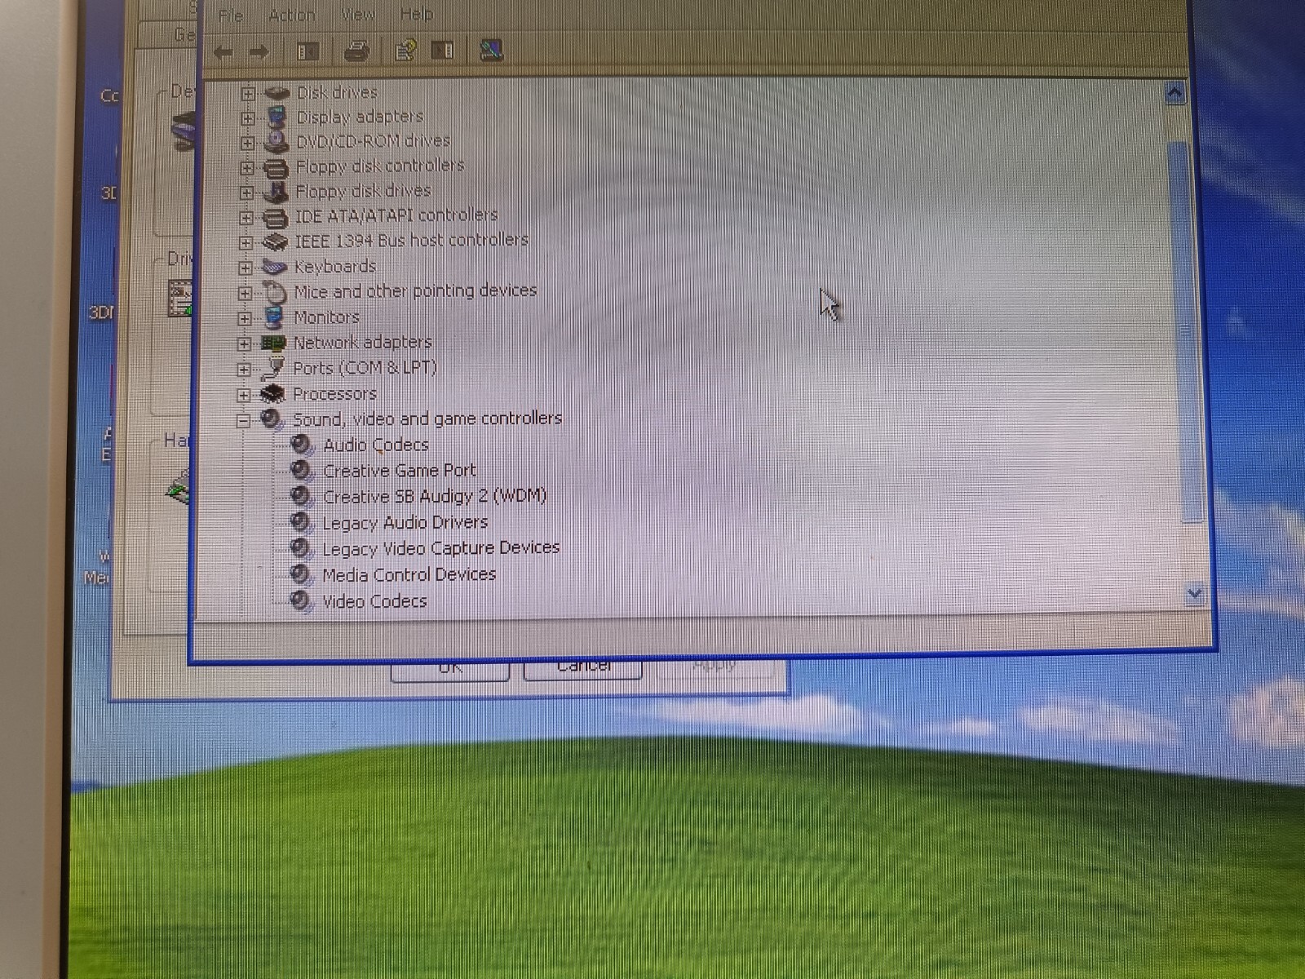Expand the Display adapters node
The height and width of the screenshot is (979, 1305).
click(248, 118)
